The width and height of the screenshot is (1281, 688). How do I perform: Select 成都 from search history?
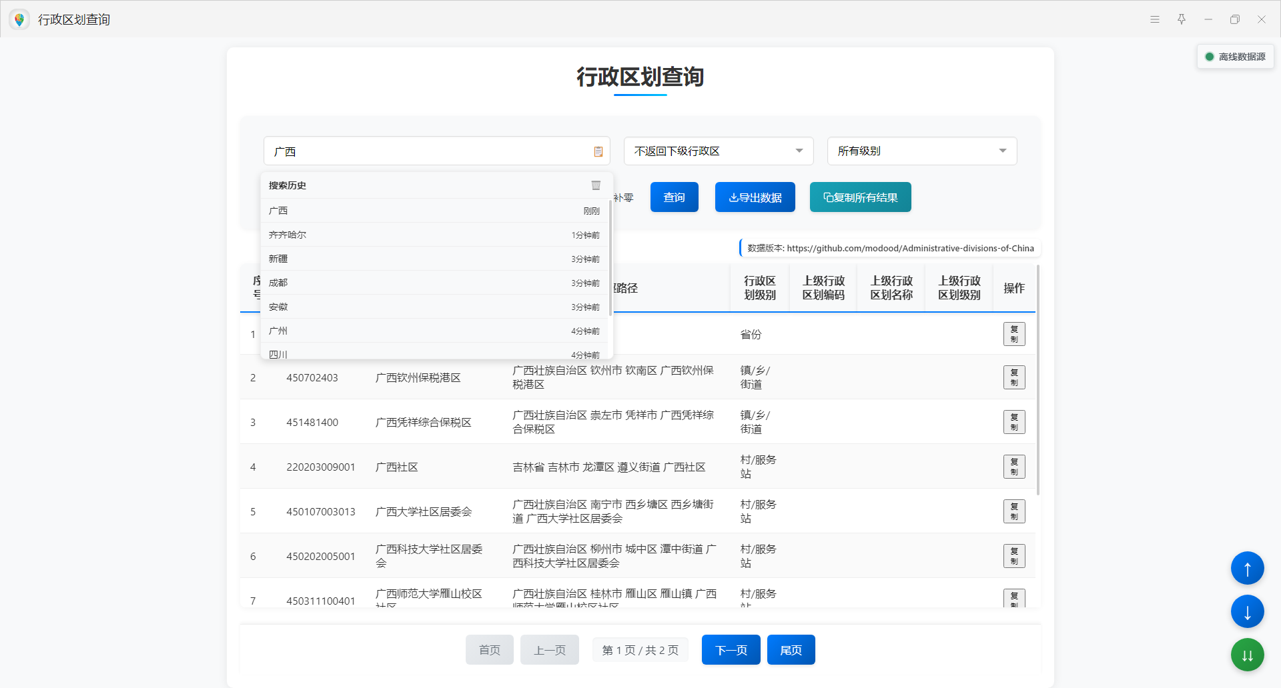tap(434, 283)
